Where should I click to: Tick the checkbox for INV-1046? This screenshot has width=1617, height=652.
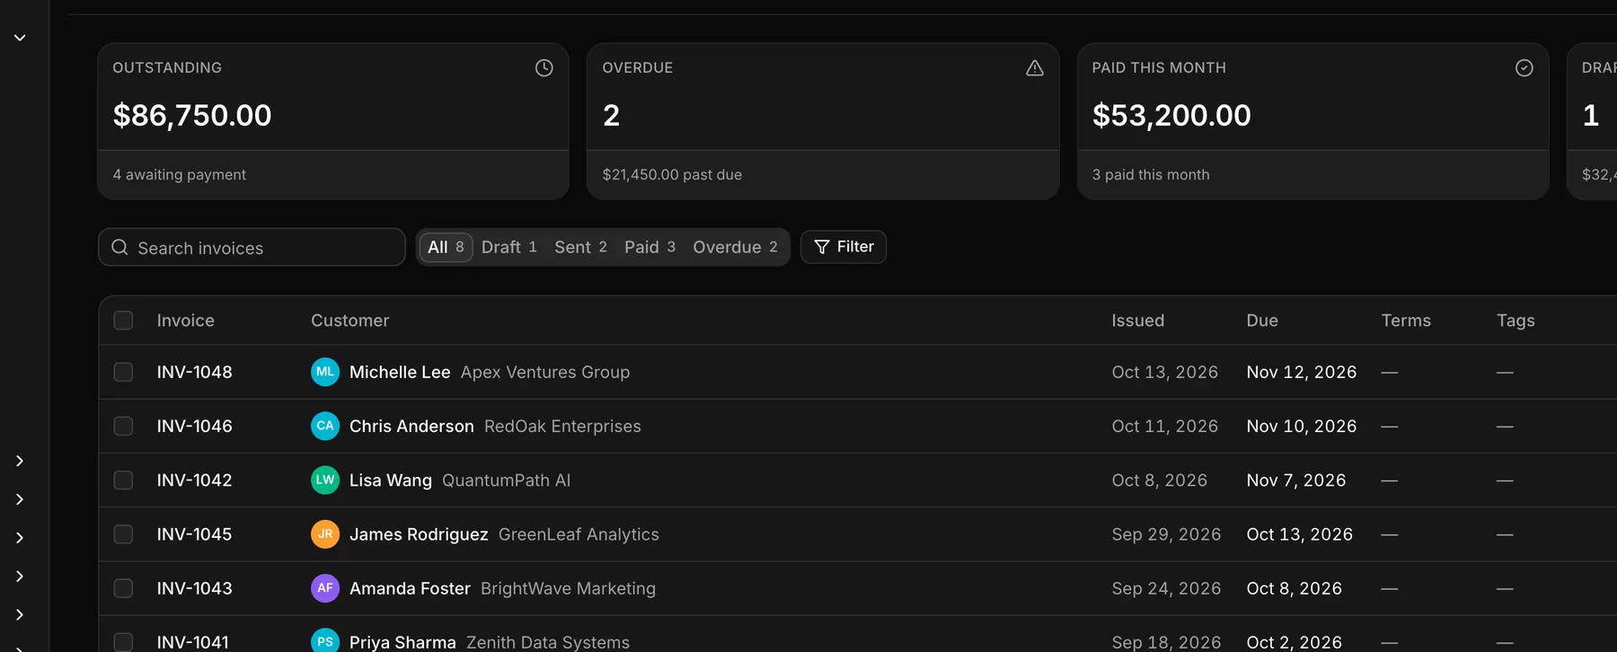[x=123, y=426]
